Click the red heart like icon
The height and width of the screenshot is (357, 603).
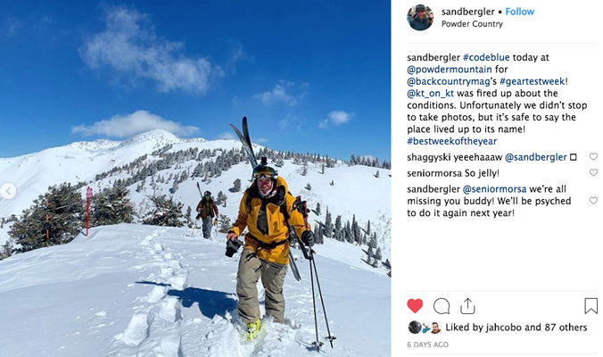click(415, 306)
